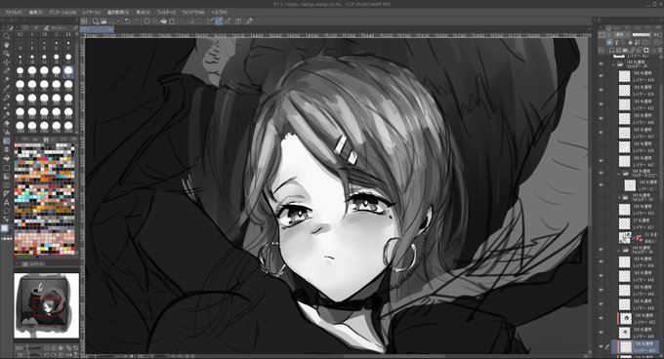Select the Balloon speech bubble tool
The height and width of the screenshot is (359, 664).
coord(7,211)
